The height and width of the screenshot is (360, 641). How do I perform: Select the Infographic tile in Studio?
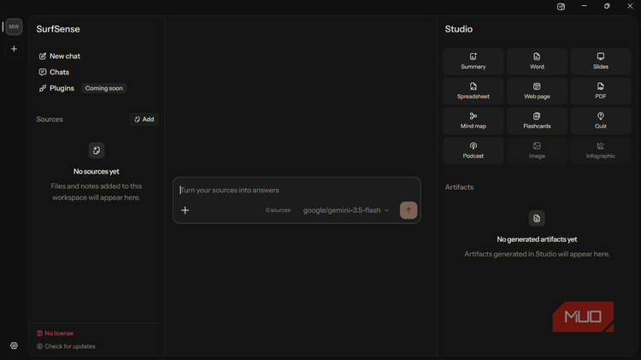tap(601, 151)
